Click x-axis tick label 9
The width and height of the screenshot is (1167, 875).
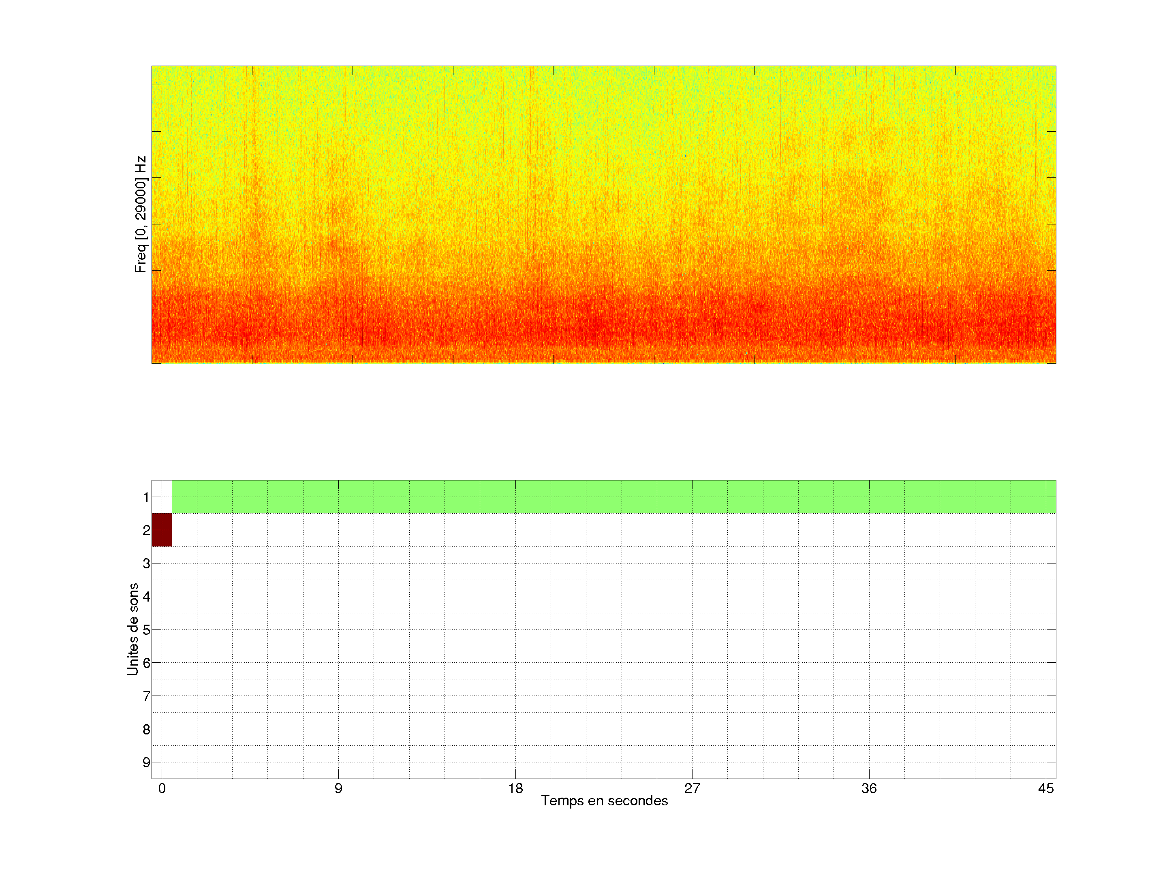click(338, 788)
